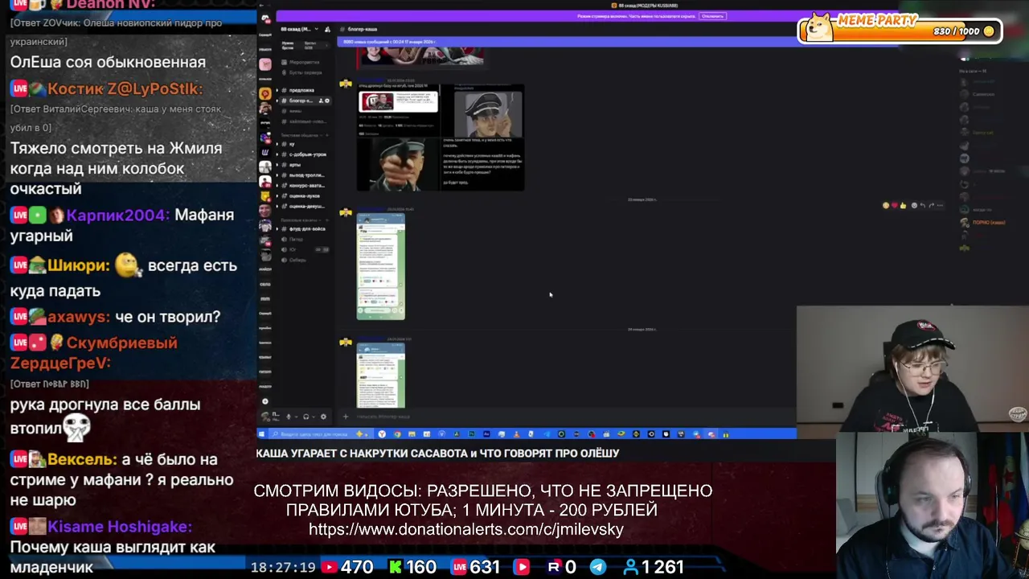Select the #вывод-тролли channel

pos(301,175)
